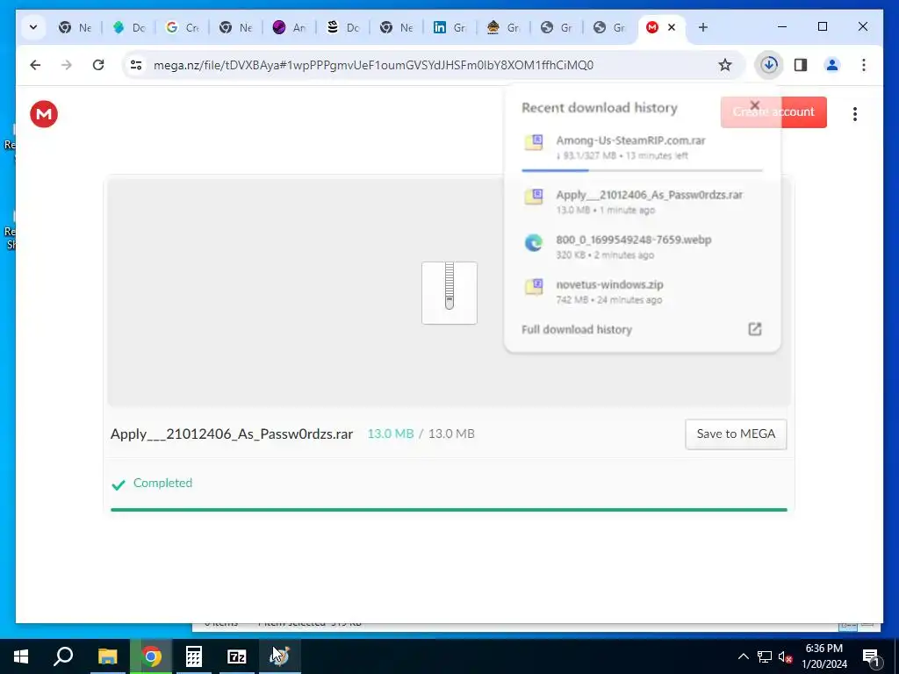This screenshot has height=674, width=899.
Task: Open the clock and date flyout
Action: 823,656
